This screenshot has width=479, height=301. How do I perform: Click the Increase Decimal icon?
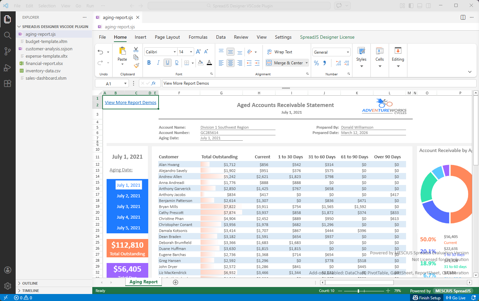(338, 63)
